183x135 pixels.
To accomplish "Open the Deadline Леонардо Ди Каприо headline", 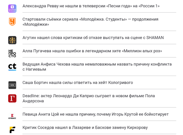I will [89, 96].
